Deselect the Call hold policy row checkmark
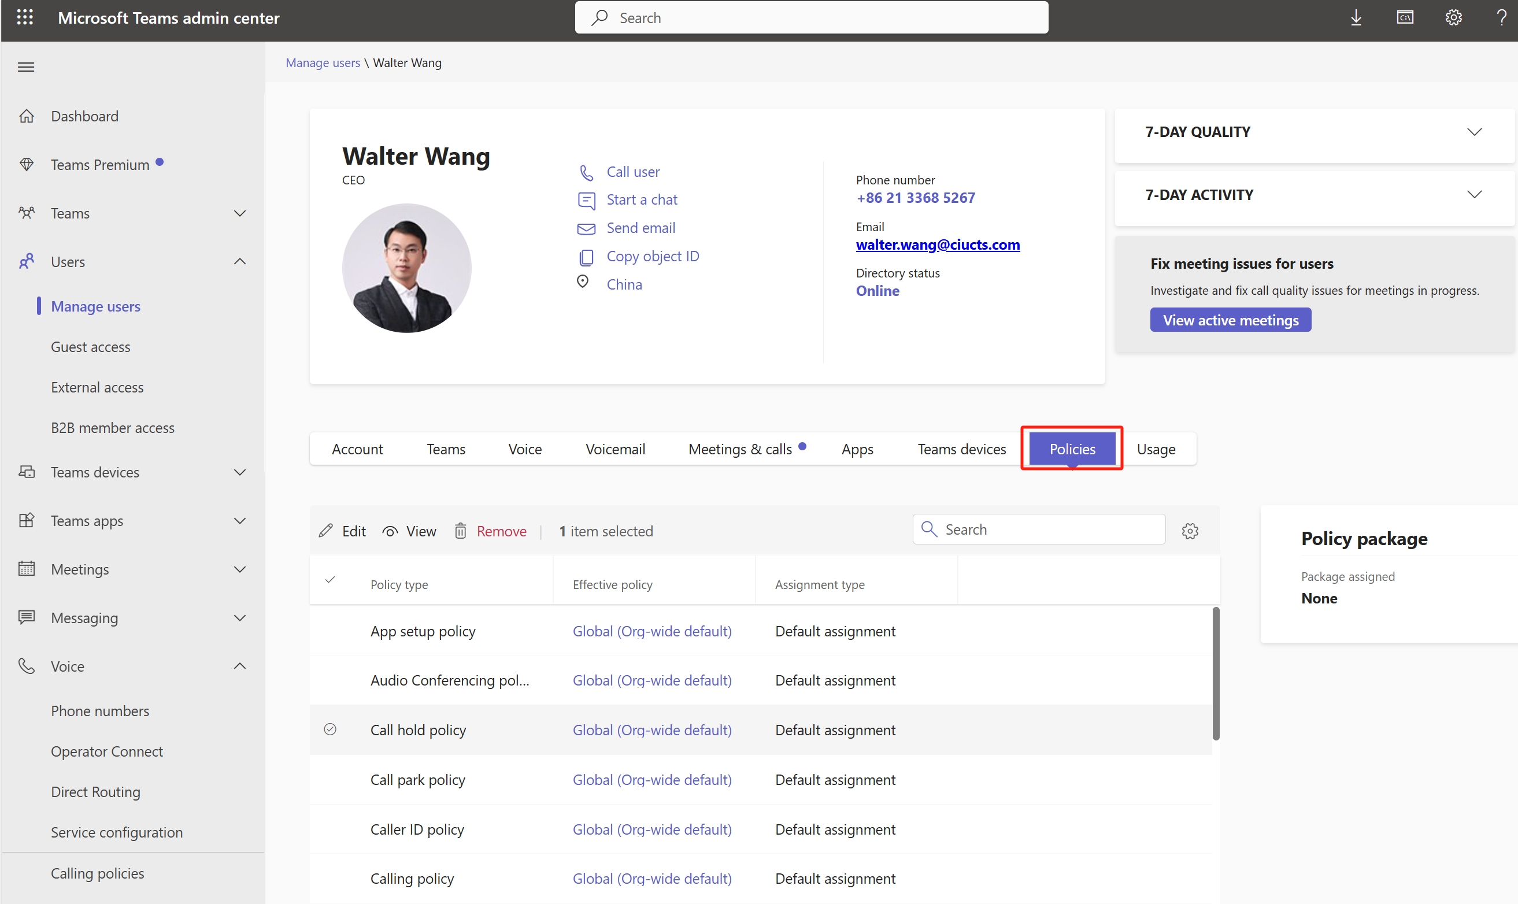The height and width of the screenshot is (904, 1518). coord(330,729)
